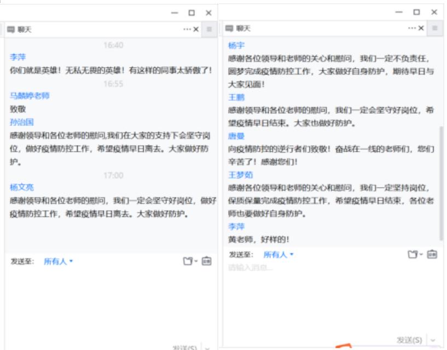Expand the 所有人 recipient dropdown in left chat
The height and width of the screenshot is (350, 447).
(58, 261)
